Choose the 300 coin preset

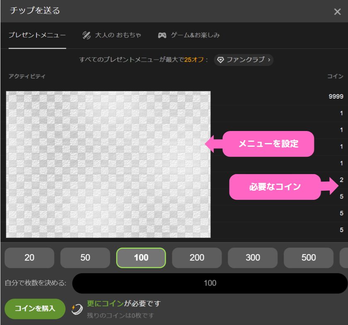pos(253,257)
